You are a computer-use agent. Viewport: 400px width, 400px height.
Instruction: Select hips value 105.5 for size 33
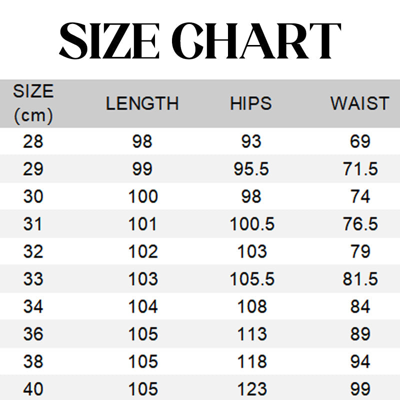pyautogui.click(x=252, y=279)
